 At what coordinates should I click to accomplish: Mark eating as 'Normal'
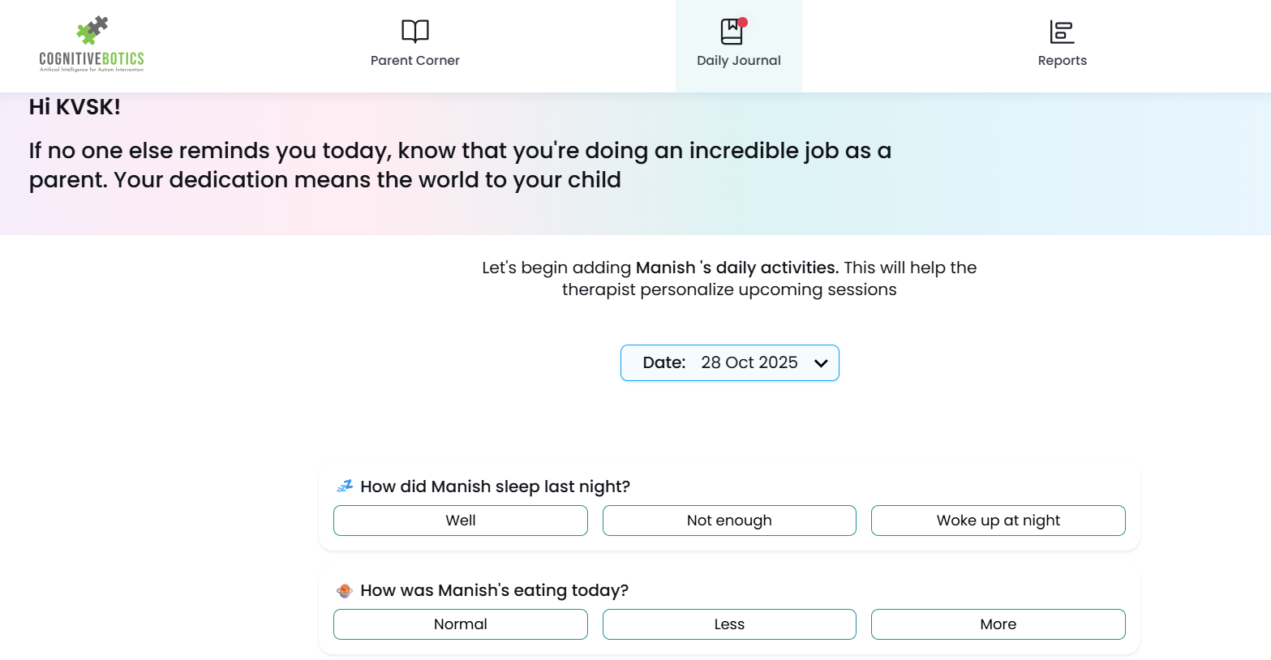point(460,624)
